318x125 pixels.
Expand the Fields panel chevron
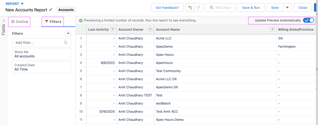pyautogui.click(x=4, y=21)
